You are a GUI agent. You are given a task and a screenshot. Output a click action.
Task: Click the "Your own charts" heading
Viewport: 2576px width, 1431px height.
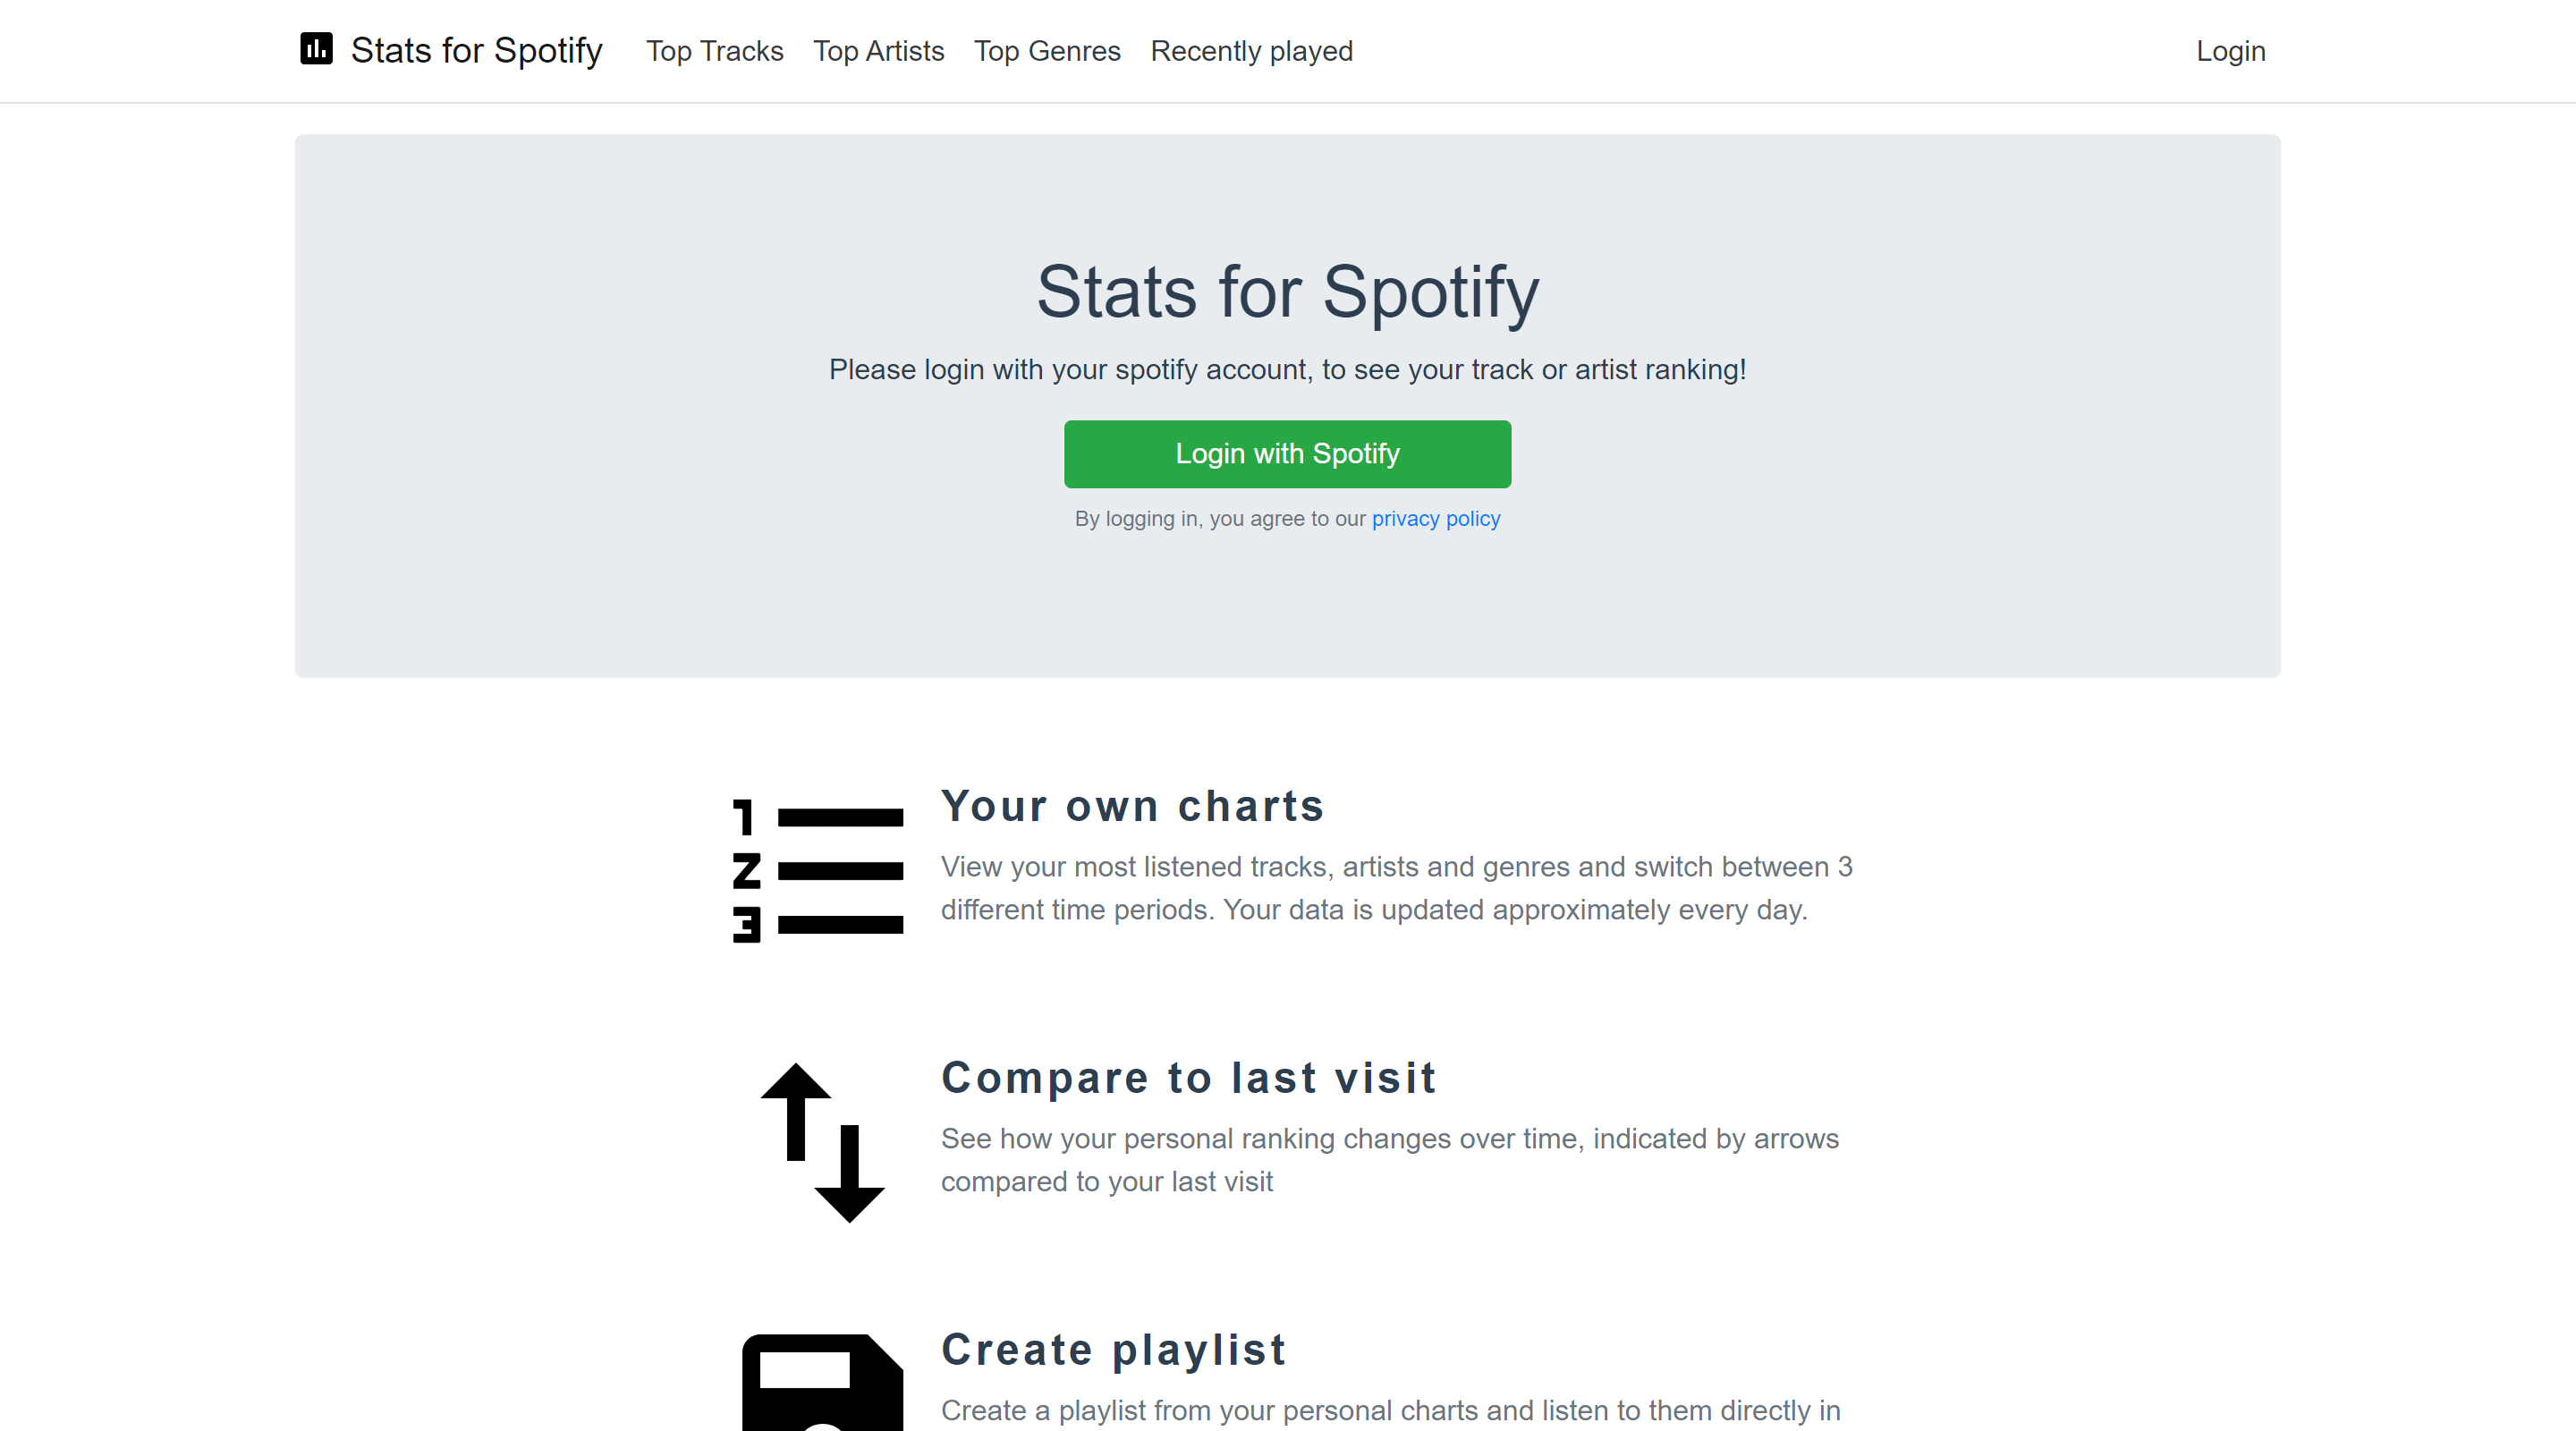1132,806
